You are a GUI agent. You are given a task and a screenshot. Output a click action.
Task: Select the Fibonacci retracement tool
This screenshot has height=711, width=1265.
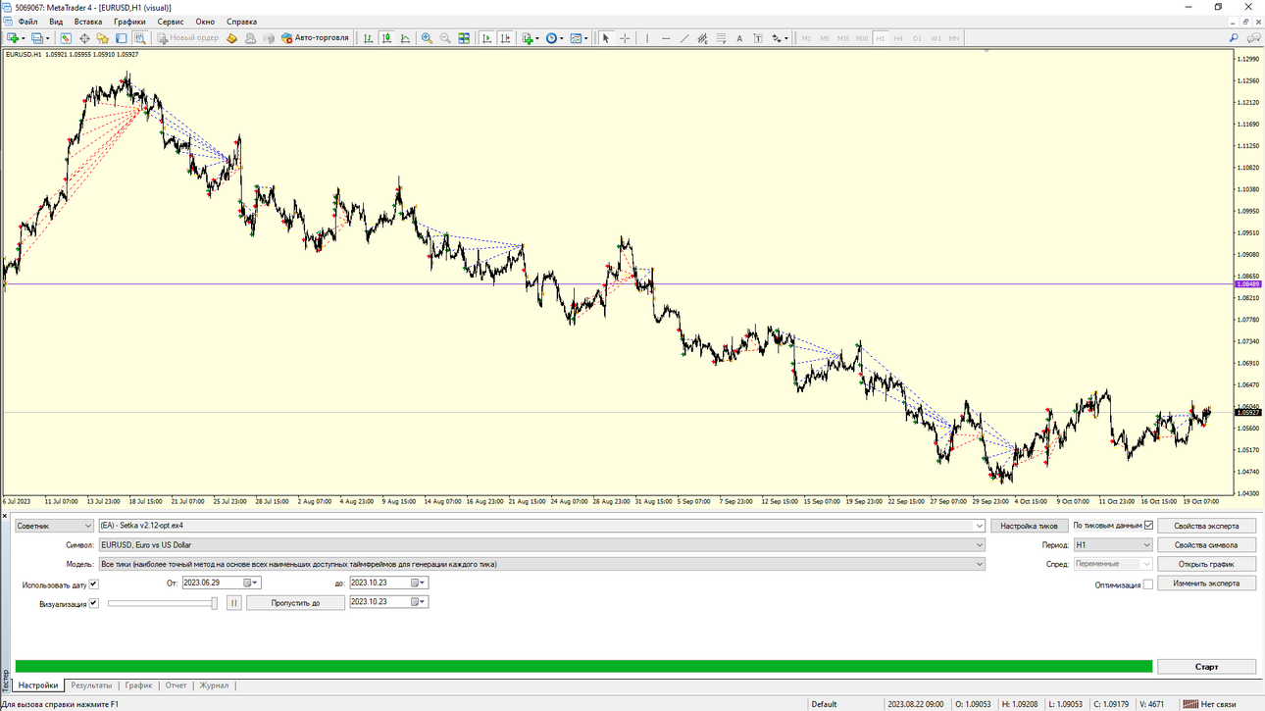[x=721, y=38]
